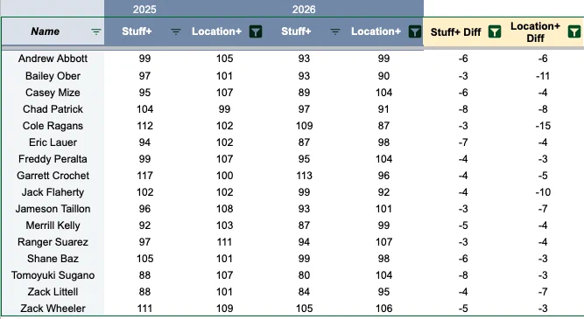
Task: Click Cole Ragans' 2026 Location+ value 87
Action: (383, 126)
